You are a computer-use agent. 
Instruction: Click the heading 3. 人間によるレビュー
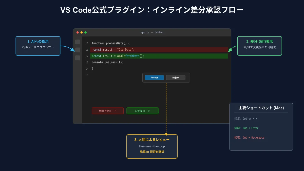pos(152,140)
